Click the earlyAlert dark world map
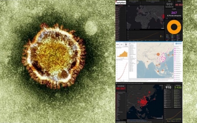197x123 pixels. click(x=145, y=17)
